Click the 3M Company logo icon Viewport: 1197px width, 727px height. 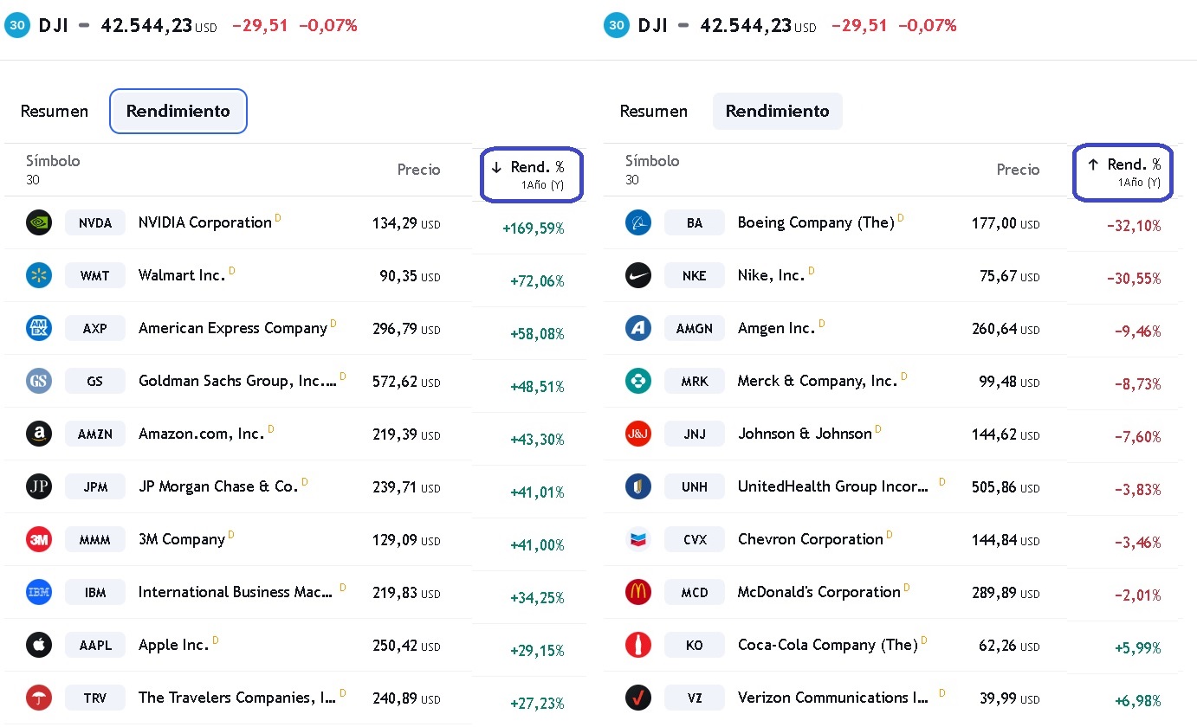point(39,539)
